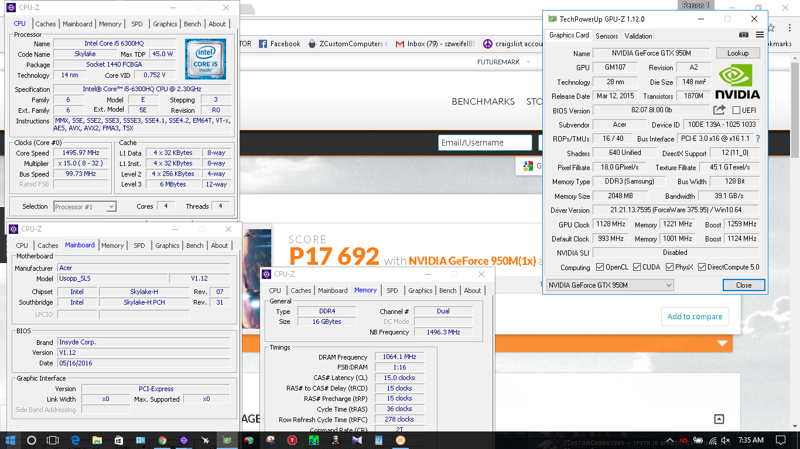Open Caches tab in top CPU-Z window
This screenshot has width=800, height=449.
tap(45, 24)
